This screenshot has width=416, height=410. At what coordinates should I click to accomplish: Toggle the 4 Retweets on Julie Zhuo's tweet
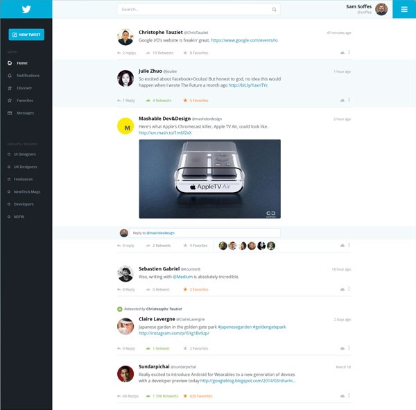[x=159, y=101]
